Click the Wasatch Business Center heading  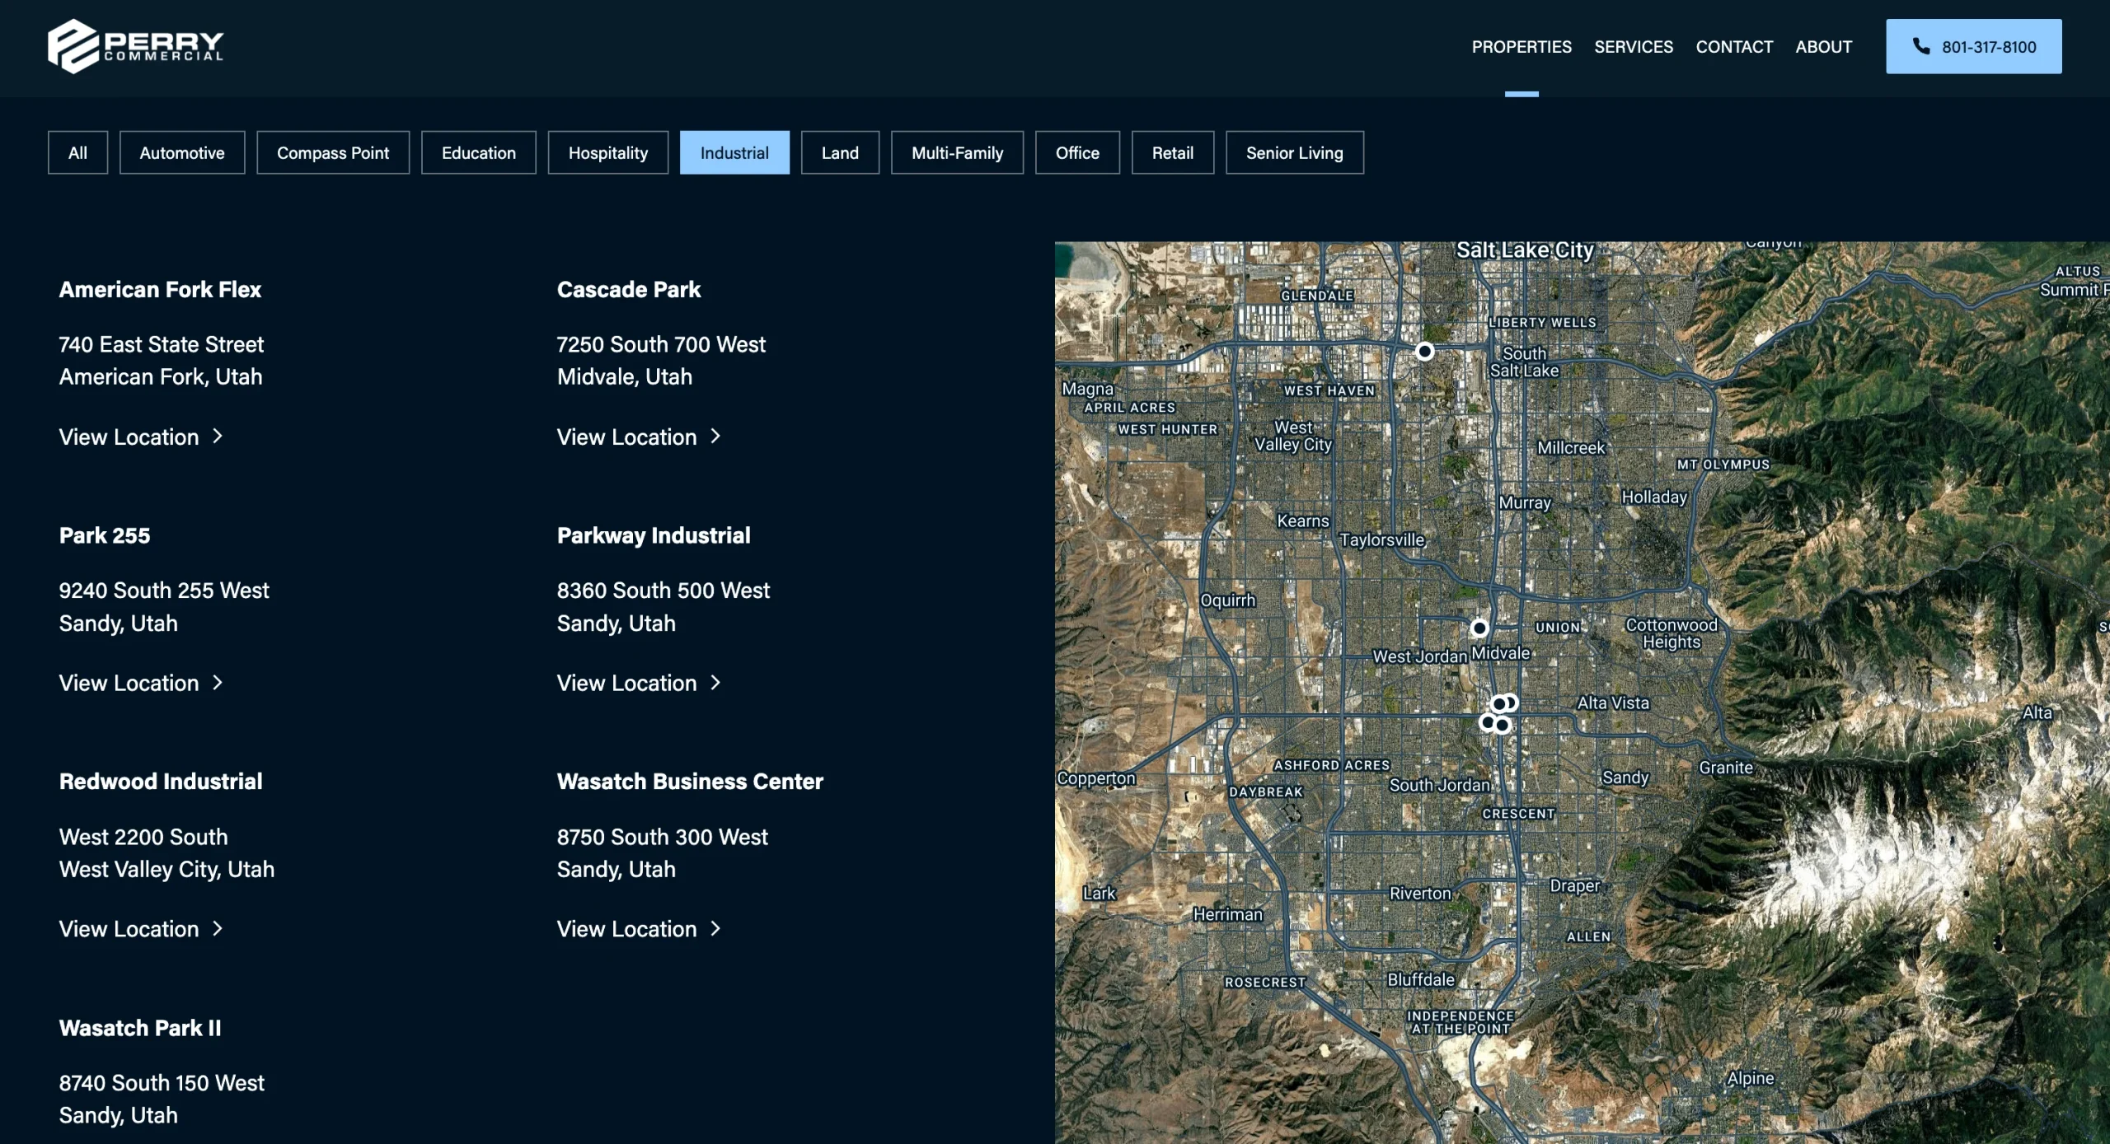click(x=690, y=781)
